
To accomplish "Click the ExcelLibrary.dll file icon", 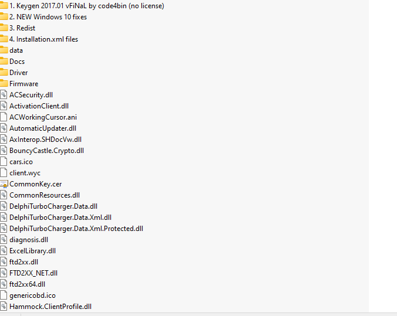I will (4, 251).
